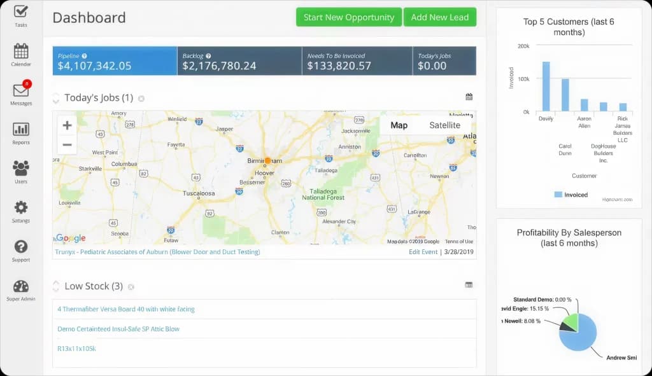This screenshot has height=376, width=652.
Task: Dismiss the Low Stock widget
Action: pyautogui.click(x=131, y=288)
